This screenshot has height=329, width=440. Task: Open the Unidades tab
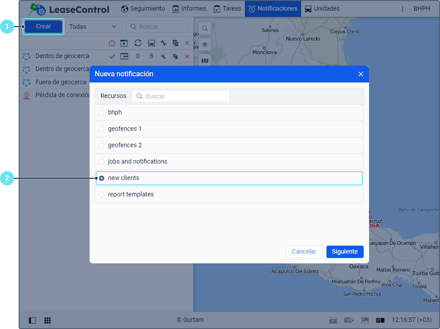click(x=322, y=9)
